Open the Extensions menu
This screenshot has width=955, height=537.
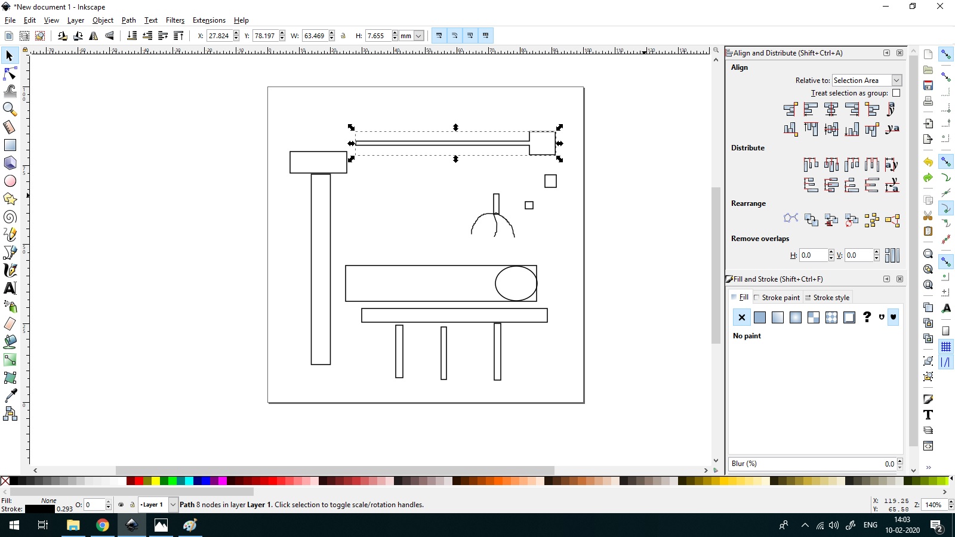tap(209, 20)
